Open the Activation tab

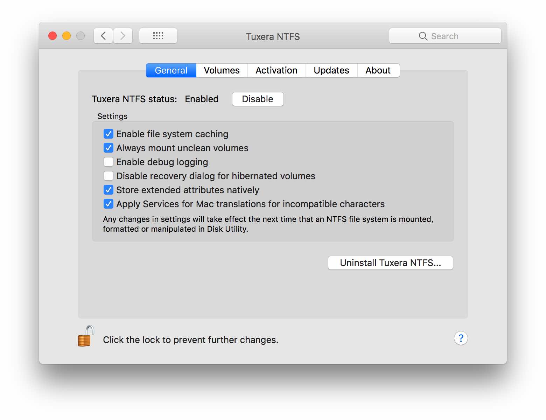click(x=276, y=70)
